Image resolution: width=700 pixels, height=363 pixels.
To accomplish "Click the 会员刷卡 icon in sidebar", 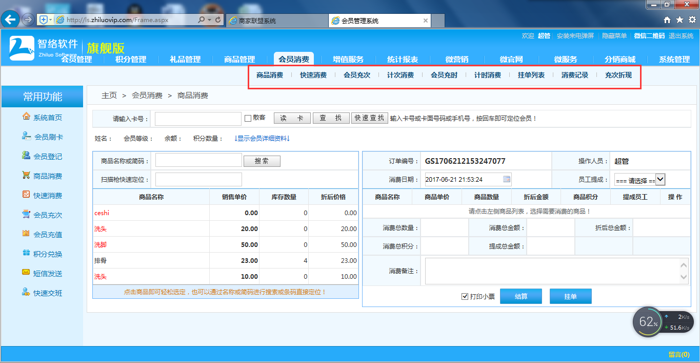I will 26,136.
